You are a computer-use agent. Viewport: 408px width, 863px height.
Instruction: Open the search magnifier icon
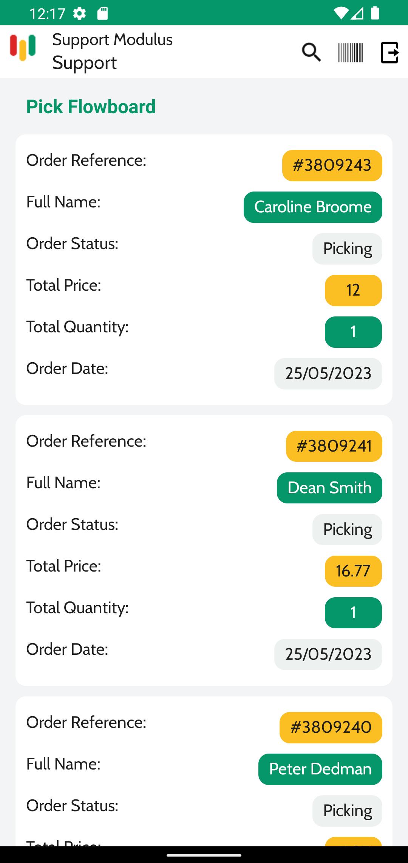(311, 52)
